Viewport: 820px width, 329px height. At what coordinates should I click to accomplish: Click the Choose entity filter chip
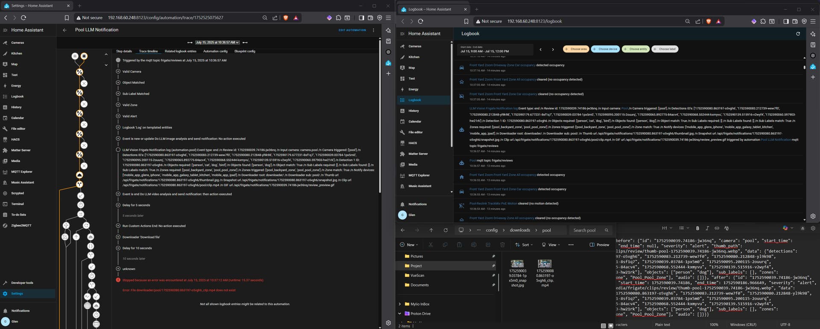click(x=635, y=49)
